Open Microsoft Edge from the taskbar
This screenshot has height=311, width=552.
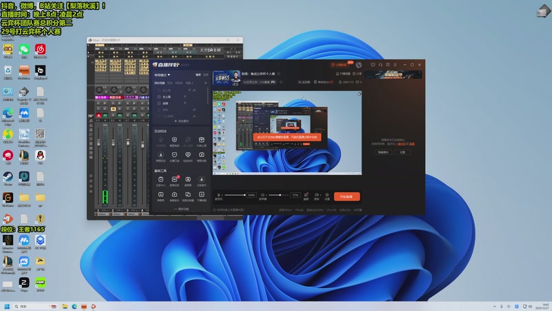pyautogui.click(x=75, y=306)
